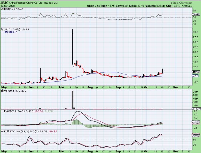201x153 pixels.
Task: Click the Close 10.19 value in header
Action: click(x=136, y=6)
